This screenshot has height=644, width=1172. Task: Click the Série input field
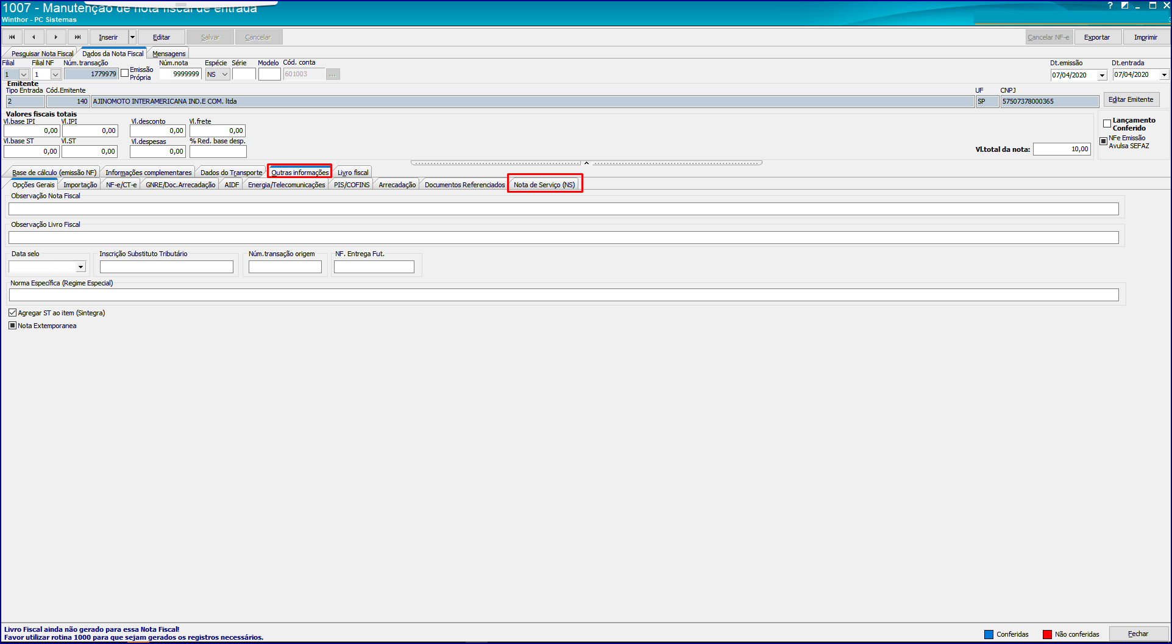[244, 74]
